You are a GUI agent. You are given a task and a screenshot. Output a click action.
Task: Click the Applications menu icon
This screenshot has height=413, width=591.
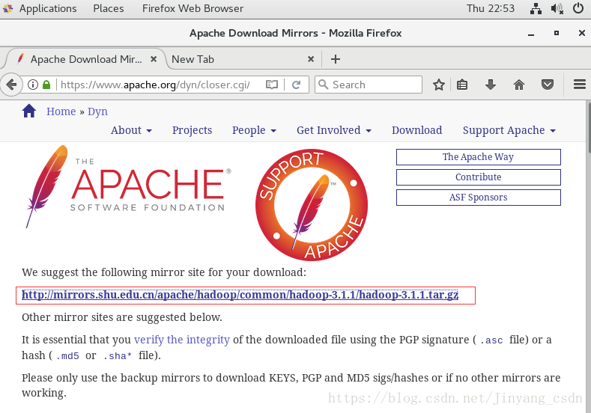[x=7, y=8]
